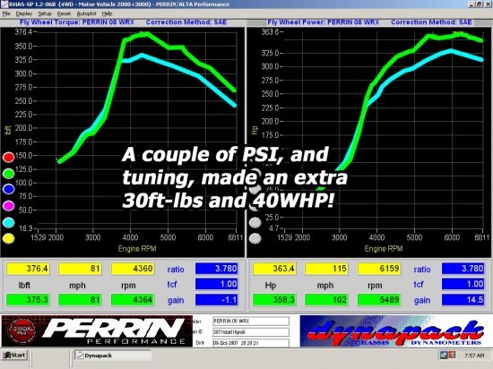Screen dimensions: 493x369
Task: Click the power panel tcf 1.00 field
Action: click(463, 284)
